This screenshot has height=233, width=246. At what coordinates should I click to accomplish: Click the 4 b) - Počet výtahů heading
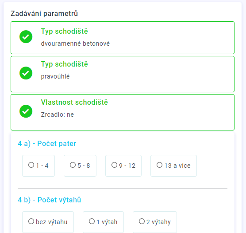coord(50,200)
